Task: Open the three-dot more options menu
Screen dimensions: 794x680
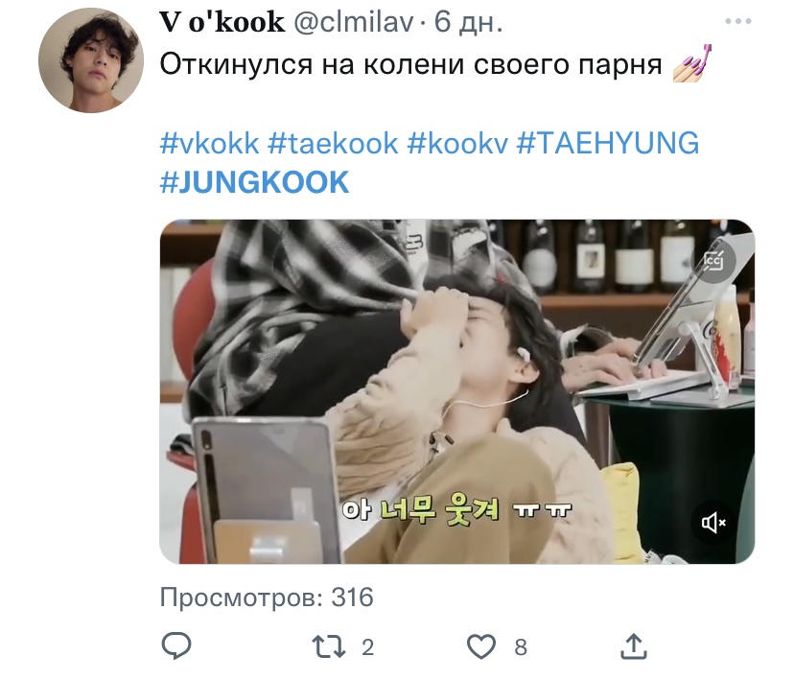Action: pos(737,21)
